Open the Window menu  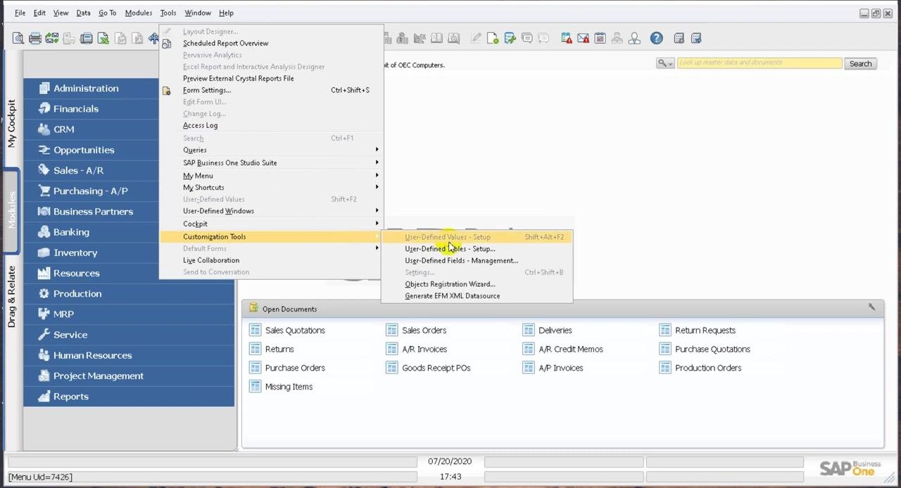[x=198, y=13]
